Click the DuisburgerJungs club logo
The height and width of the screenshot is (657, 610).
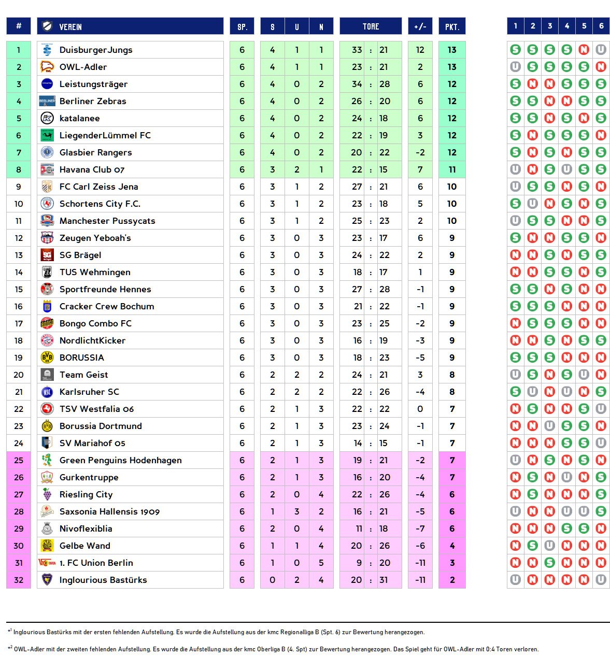click(x=47, y=50)
